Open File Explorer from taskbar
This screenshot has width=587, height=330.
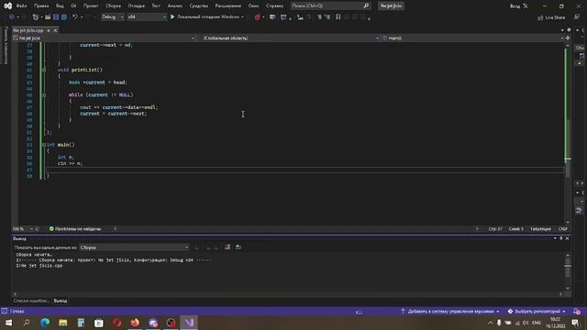pos(62,323)
